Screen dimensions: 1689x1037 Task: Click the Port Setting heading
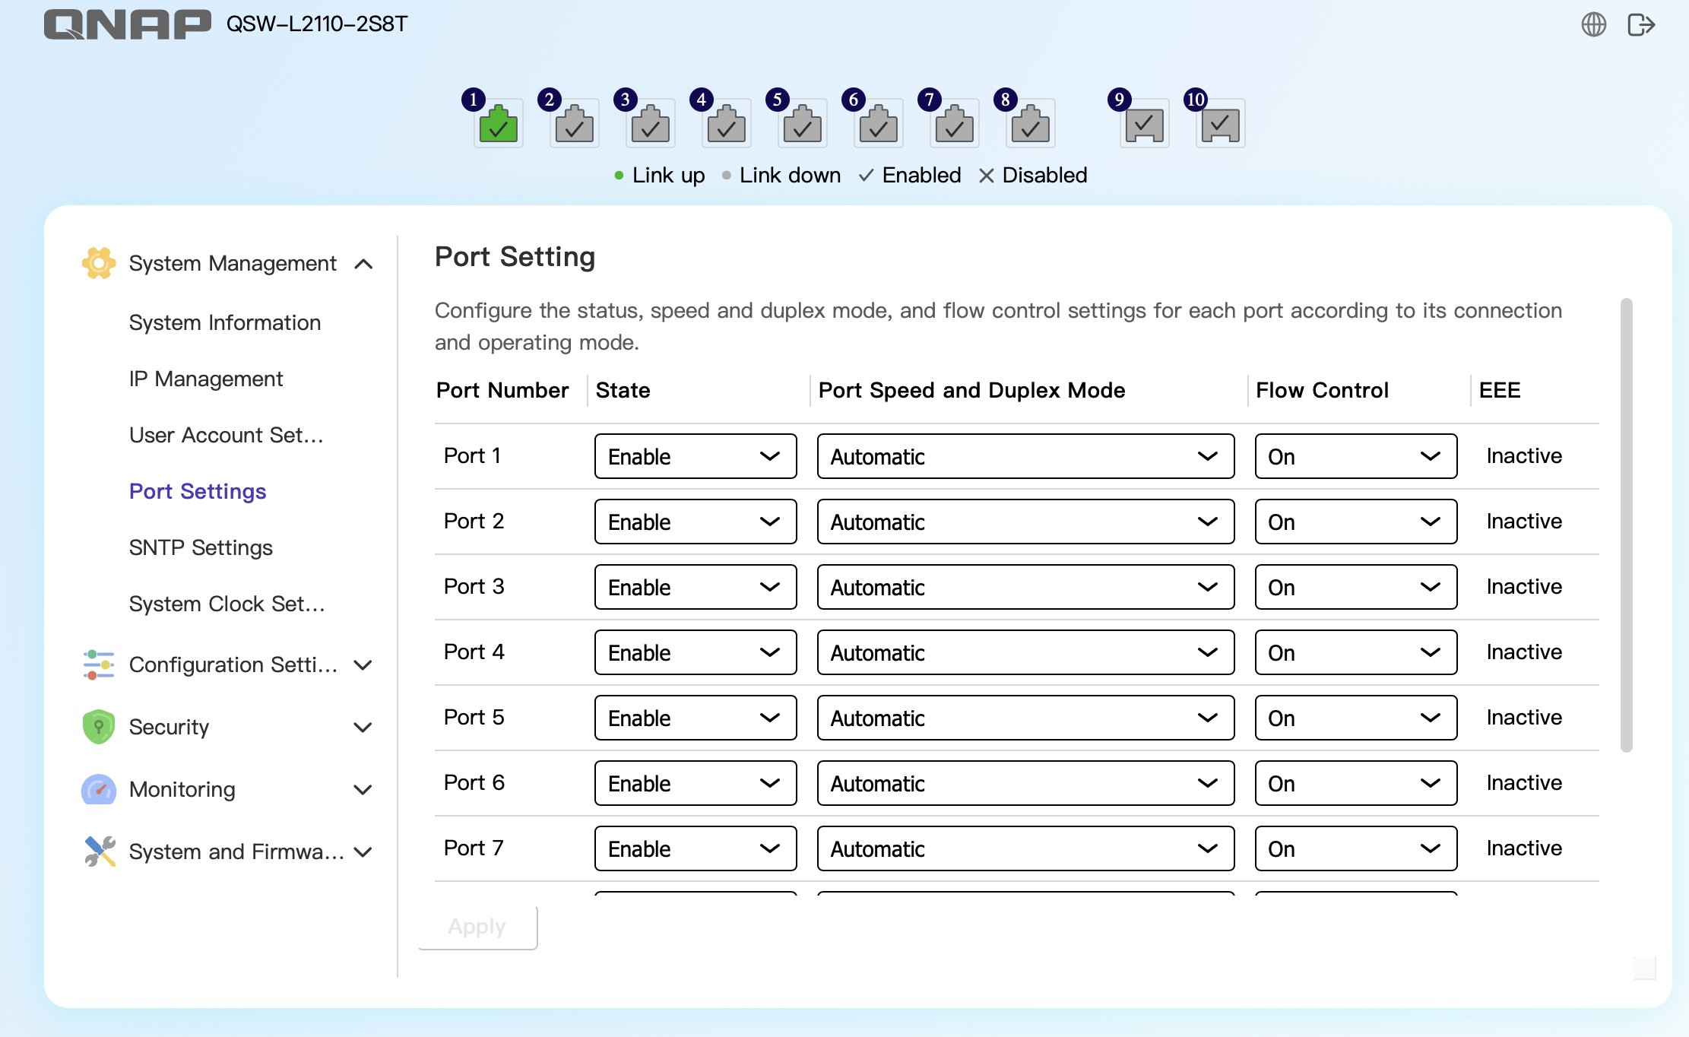515,257
